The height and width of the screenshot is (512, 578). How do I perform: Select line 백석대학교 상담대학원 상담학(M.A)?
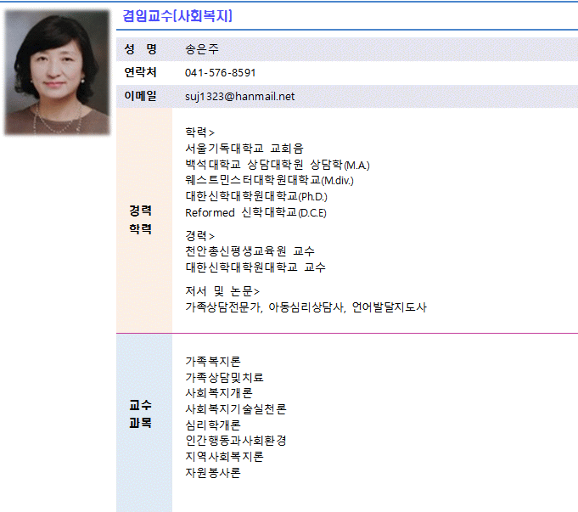278,165
